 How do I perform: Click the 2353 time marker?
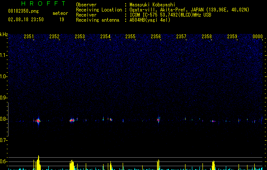click(x=80, y=37)
